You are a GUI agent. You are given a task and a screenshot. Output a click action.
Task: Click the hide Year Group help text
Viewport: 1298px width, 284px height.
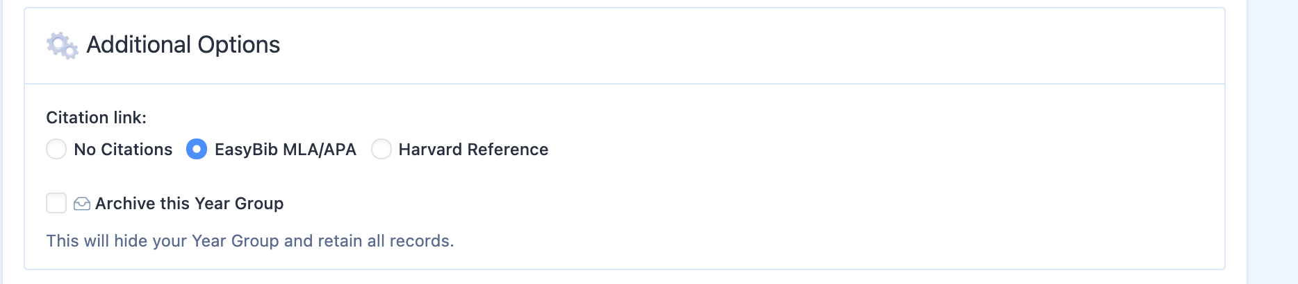(x=249, y=241)
